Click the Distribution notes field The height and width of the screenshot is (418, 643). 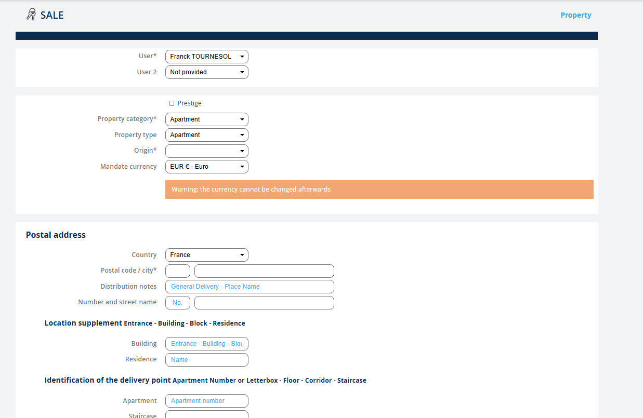pos(250,287)
